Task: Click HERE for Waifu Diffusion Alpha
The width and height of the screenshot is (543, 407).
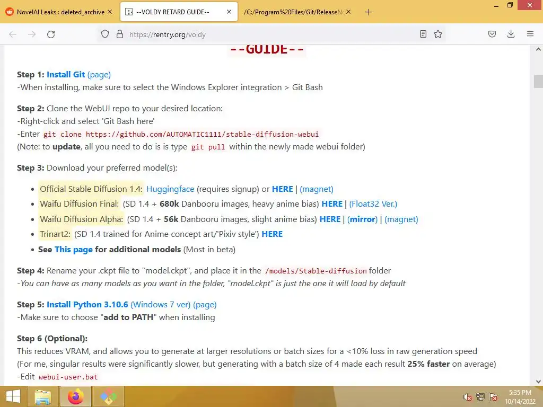Action: tap(330, 219)
